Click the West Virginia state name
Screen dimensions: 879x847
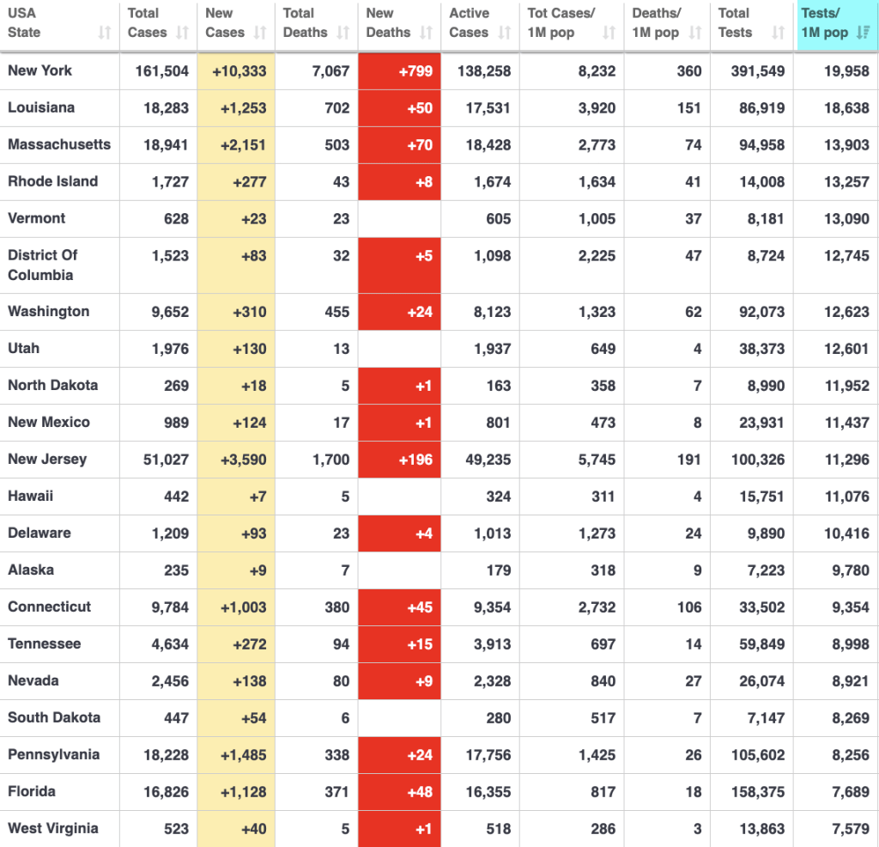[x=53, y=828]
